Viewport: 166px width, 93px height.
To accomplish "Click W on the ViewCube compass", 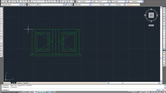I will (x=145, y=15).
